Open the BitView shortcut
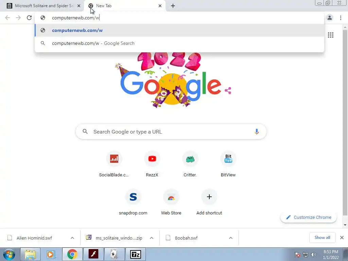The image size is (348, 261). coord(228,164)
